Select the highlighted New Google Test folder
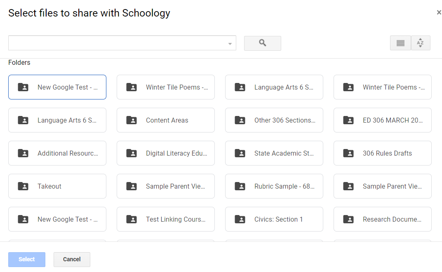 [x=57, y=87]
